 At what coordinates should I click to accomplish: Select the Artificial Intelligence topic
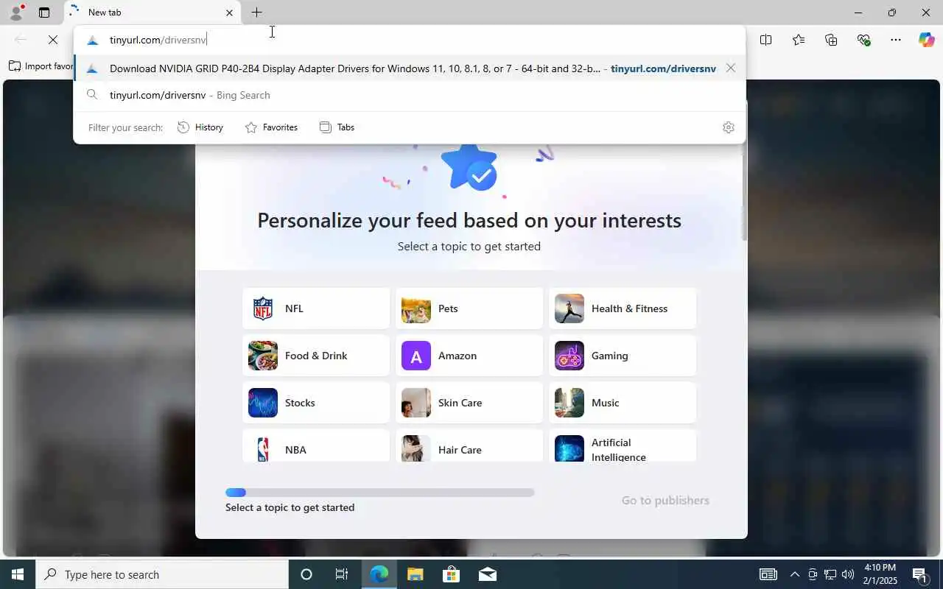(623, 446)
